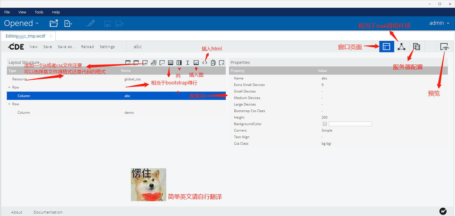Select the Column demo row
The image size is (455, 216).
click(x=116, y=112)
